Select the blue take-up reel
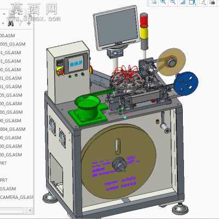Viewport: 219px width, 219px height. click(x=186, y=83)
